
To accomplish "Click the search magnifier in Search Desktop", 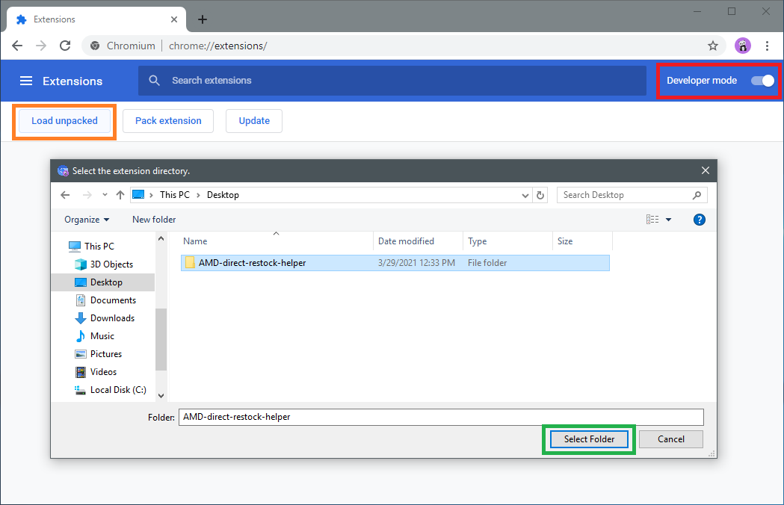I will tap(697, 195).
